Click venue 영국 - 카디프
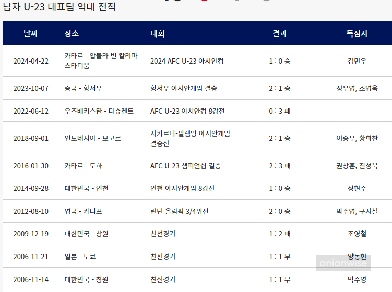This screenshot has height=292, width=392. (83, 211)
